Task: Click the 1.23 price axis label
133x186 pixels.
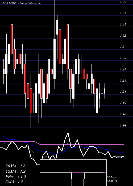Action: [x=123, y=81]
